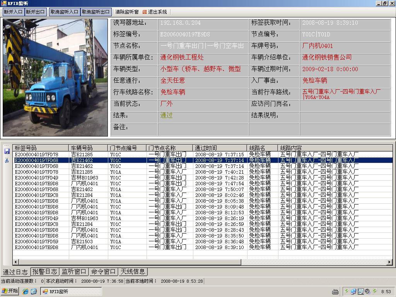Toggle the 取消监听出口 toolbar button
396x297 pixels.
point(96,12)
